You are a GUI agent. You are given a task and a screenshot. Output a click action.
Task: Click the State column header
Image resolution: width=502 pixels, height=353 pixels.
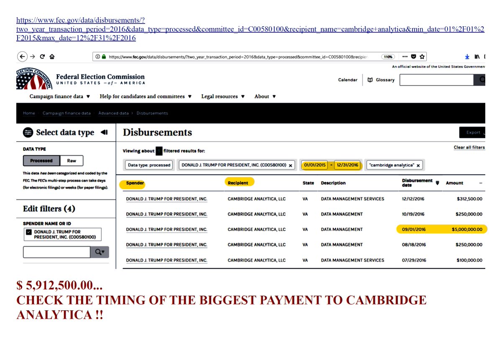(x=308, y=183)
